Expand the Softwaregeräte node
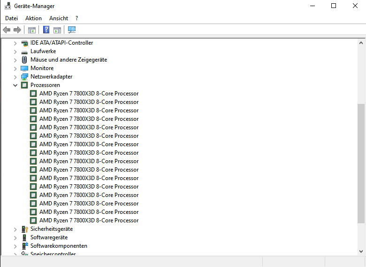The height and width of the screenshot is (267, 366). pyautogui.click(x=15, y=238)
